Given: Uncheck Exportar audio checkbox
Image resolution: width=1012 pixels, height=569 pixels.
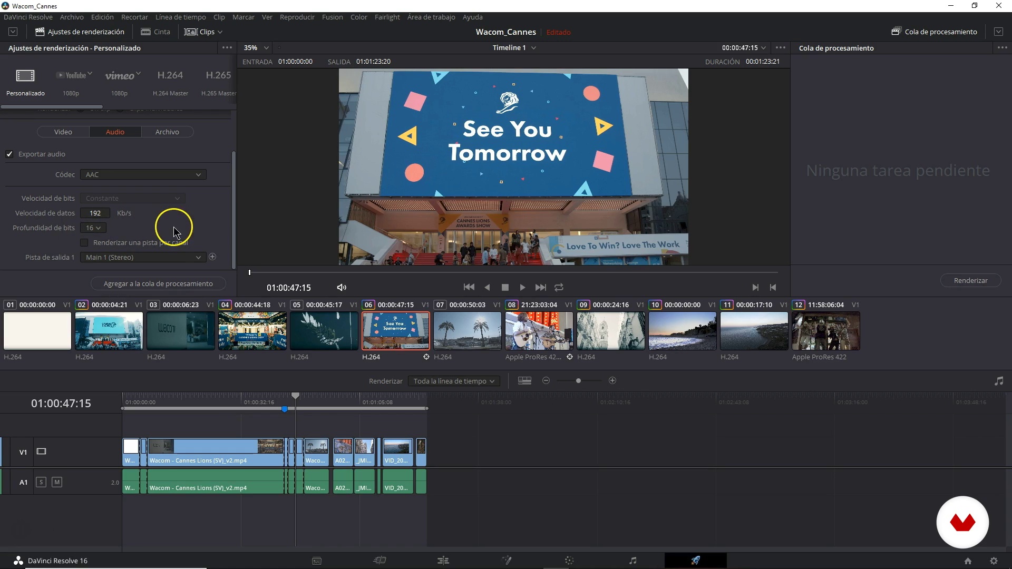Looking at the screenshot, I should pyautogui.click(x=9, y=154).
